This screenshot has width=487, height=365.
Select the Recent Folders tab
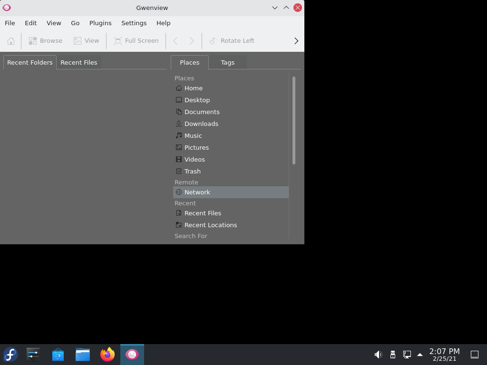click(x=30, y=62)
